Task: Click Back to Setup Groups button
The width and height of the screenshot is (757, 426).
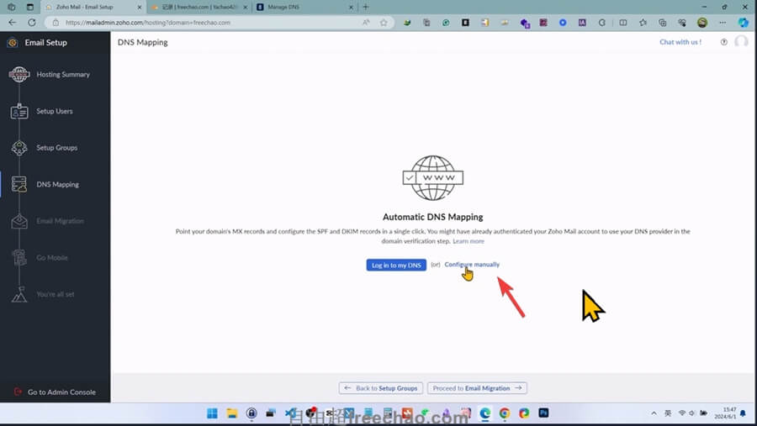Action: pos(380,388)
